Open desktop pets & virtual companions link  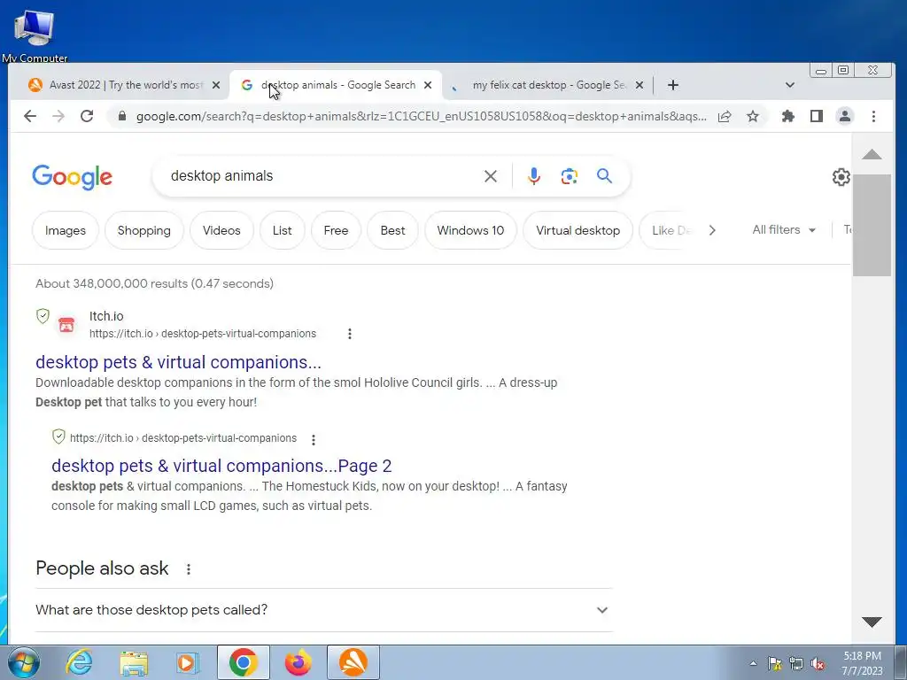[x=178, y=362]
